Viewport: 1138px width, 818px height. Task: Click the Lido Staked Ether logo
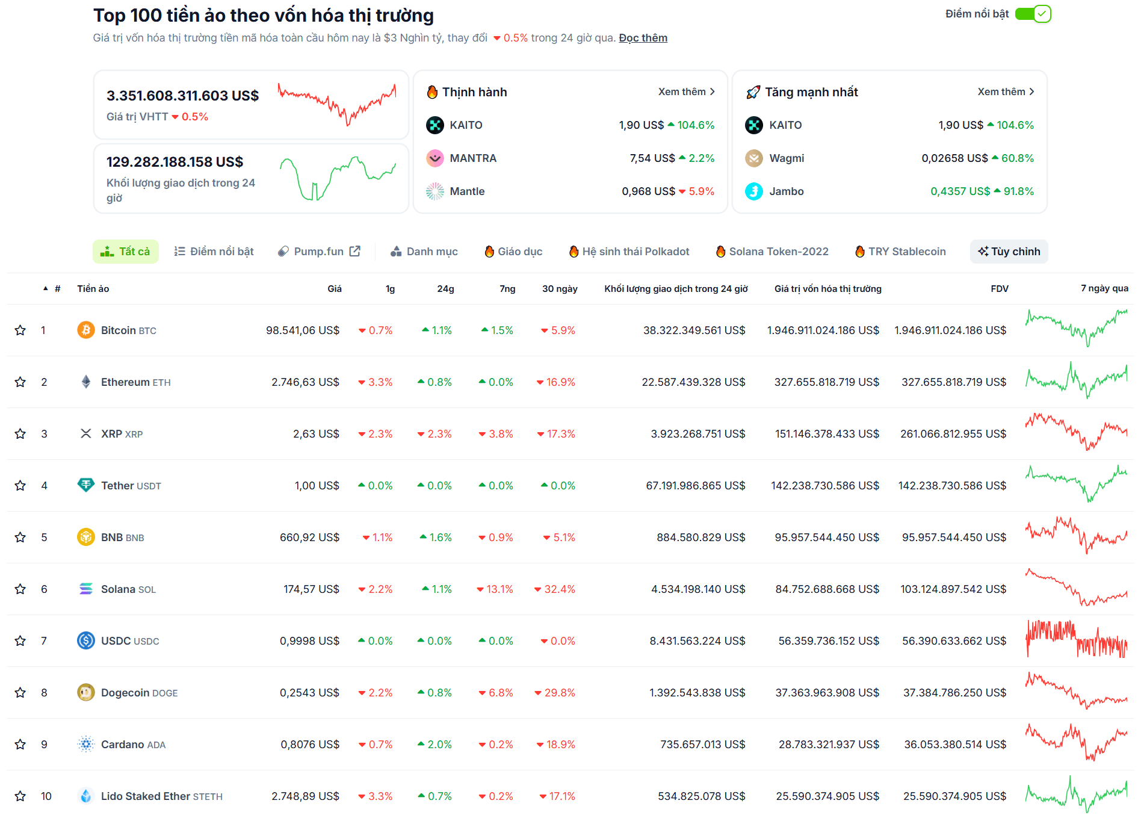click(x=86, y=796)
